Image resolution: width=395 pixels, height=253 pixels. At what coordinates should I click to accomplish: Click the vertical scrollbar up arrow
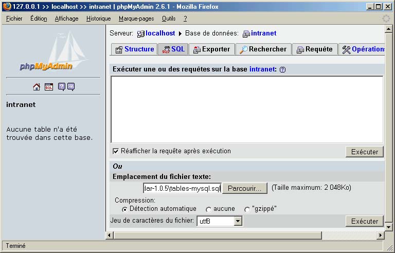coord(388,29)
